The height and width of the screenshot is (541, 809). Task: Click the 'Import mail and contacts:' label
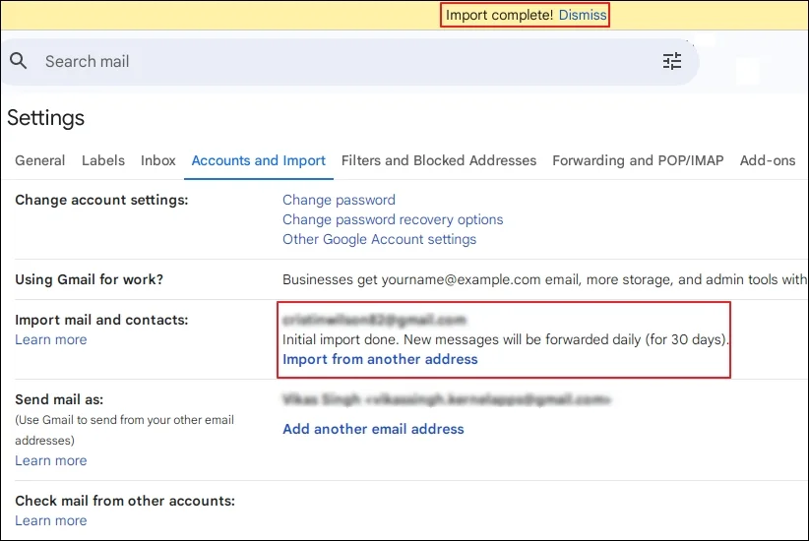[x=101, y=320]
